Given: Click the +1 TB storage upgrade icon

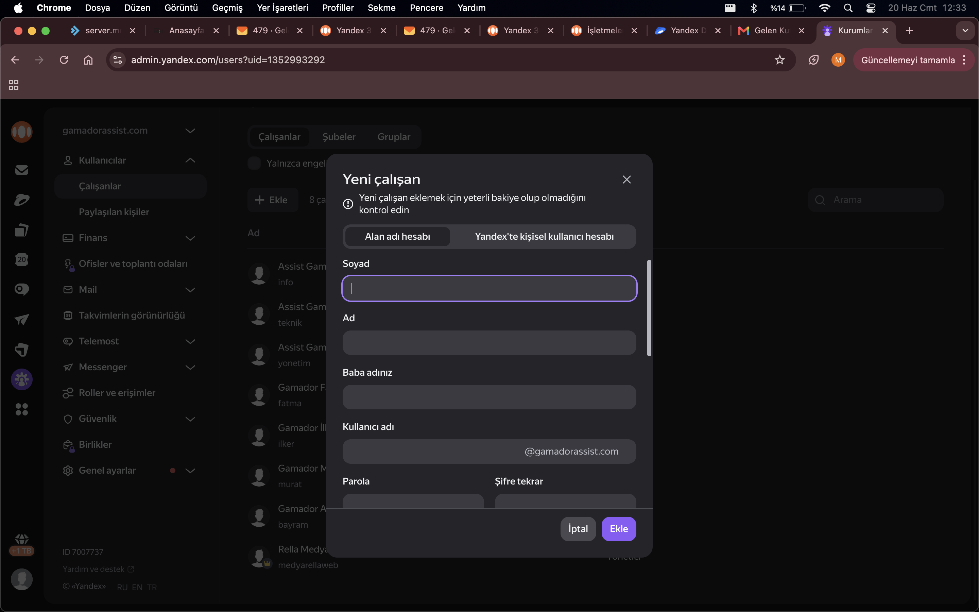Looking at the screenshot, I should pyautogui.click(x=21, y=544).
